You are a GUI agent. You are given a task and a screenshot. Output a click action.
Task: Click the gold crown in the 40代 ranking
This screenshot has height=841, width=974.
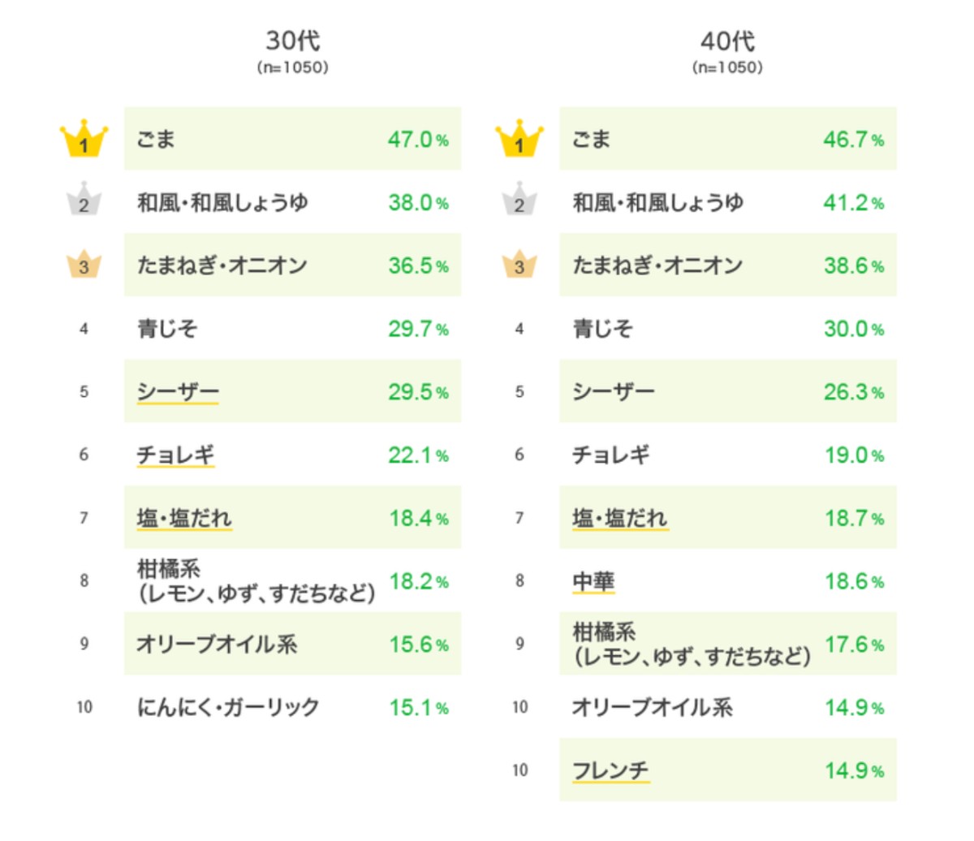[x=519, y=140]
